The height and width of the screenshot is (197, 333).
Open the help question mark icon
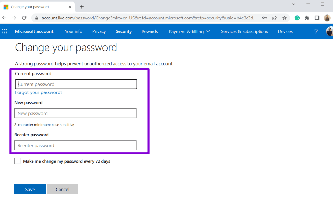click(316, 31)
